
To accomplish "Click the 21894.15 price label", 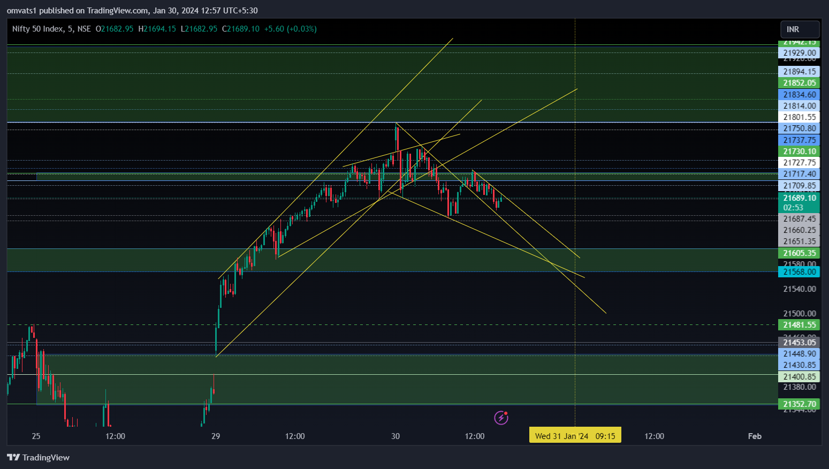I will (x=798, y=71).
